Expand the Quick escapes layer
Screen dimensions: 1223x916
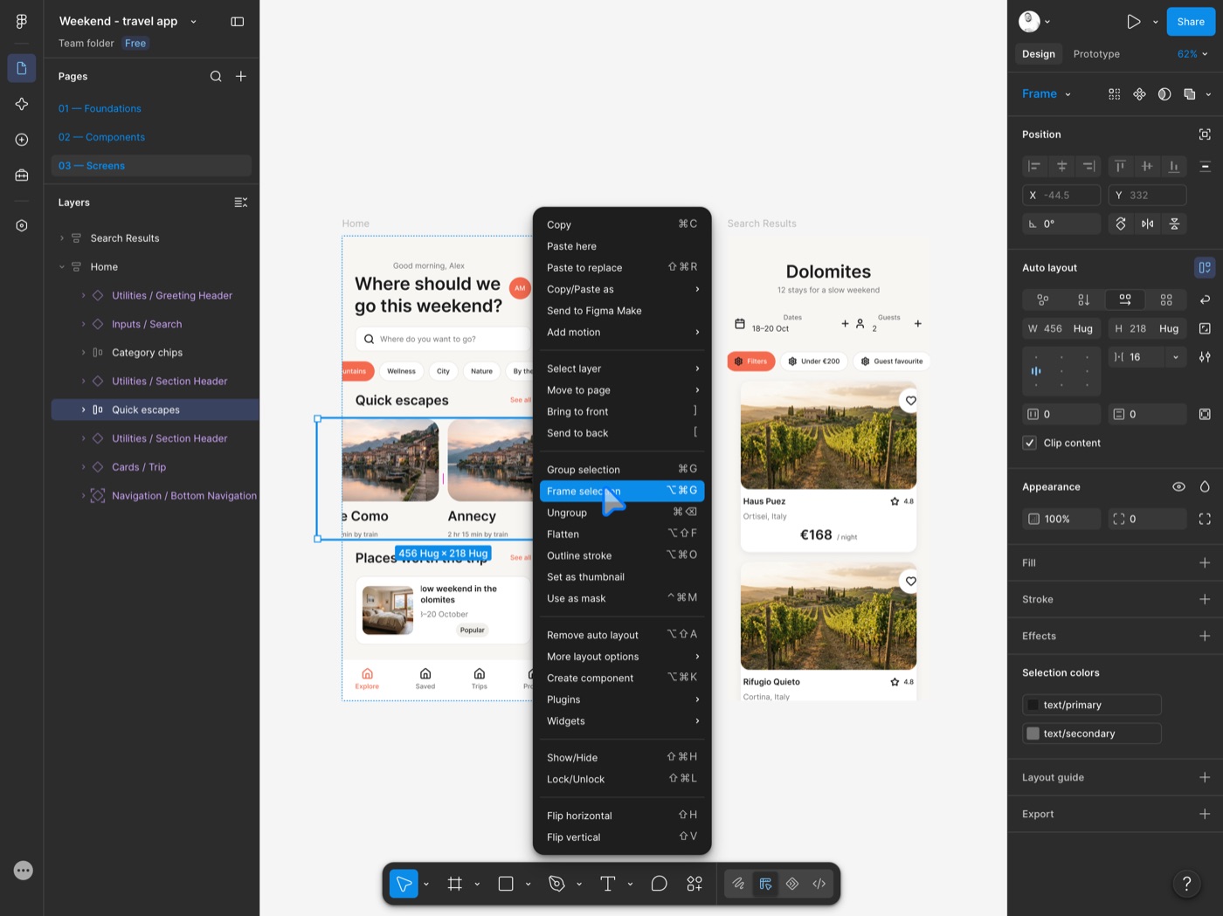(84, 410)
